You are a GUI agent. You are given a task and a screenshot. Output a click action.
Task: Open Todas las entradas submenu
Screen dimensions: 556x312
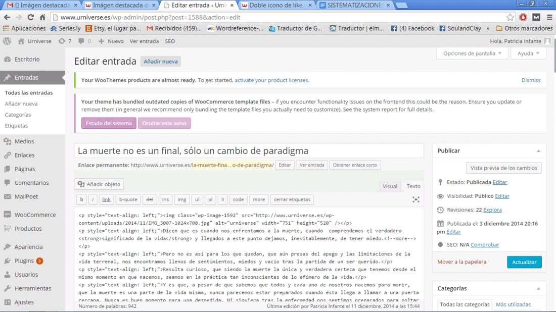point(29,93)
